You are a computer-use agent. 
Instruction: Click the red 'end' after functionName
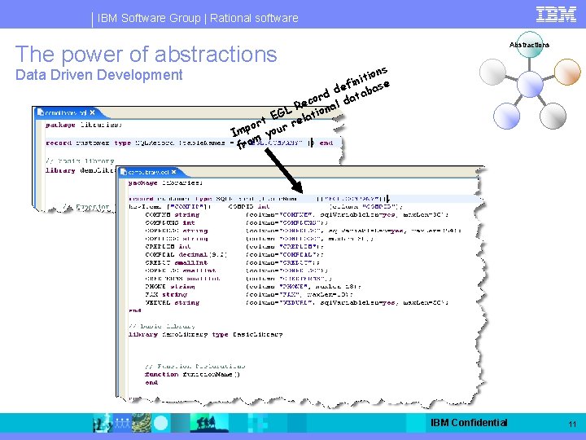151,382
